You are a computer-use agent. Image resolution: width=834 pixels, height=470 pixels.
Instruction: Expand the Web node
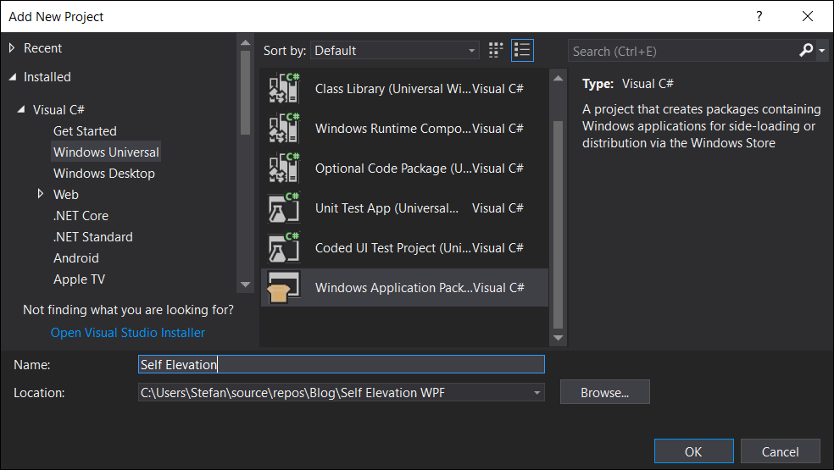[x=41, y=194]
